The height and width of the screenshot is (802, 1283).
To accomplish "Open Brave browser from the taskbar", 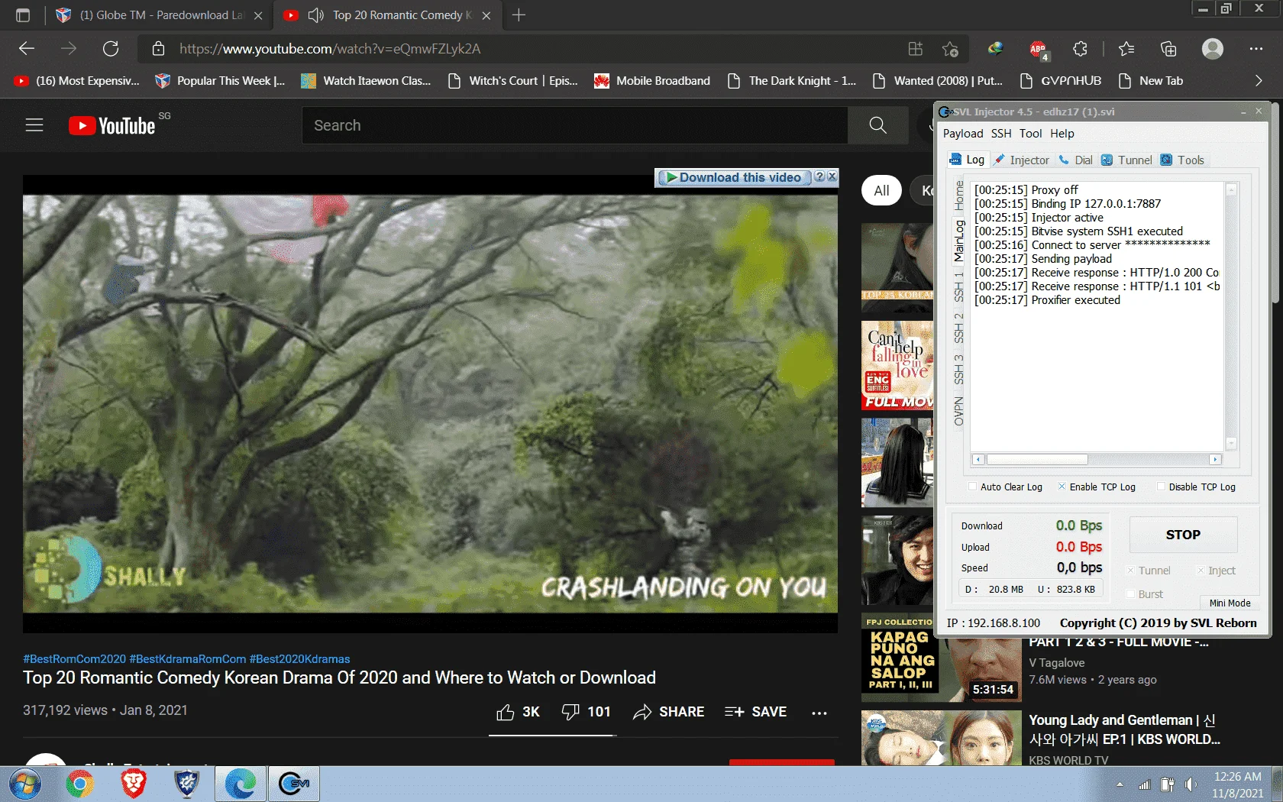I will (x=134, y=784).
